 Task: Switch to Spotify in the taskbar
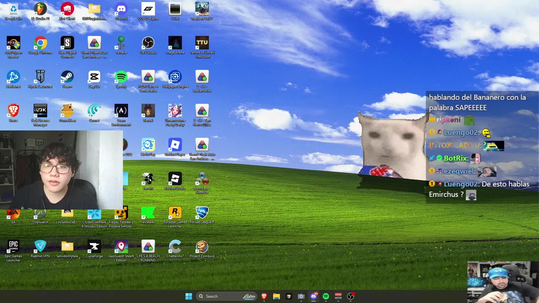326,296
